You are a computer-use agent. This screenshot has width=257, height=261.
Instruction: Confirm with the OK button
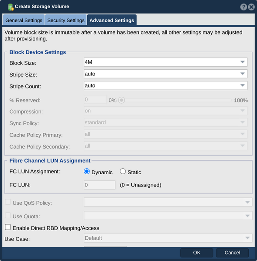pos(197,253)
